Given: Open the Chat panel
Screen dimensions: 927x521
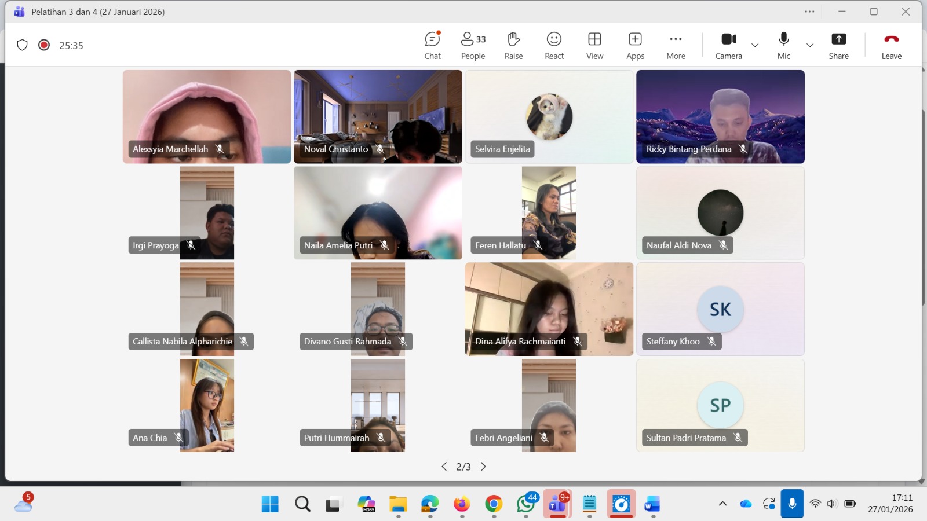Looking at the screenshot, I should (x=432, y=45).
